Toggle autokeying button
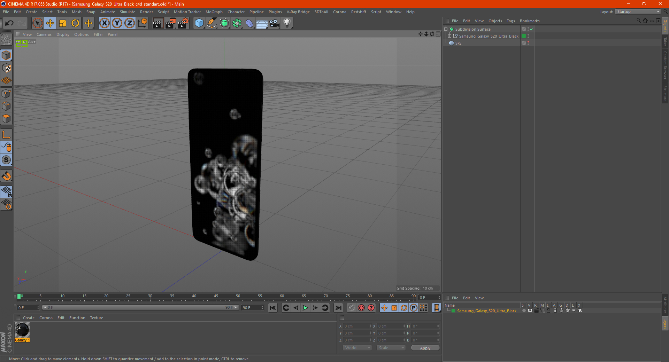 coord(361,308)
